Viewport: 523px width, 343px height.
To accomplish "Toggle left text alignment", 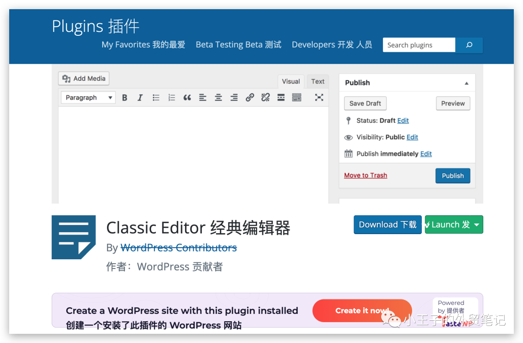I will [x=202, y=97].
